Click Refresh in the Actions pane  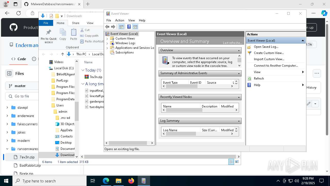(259, 79)
